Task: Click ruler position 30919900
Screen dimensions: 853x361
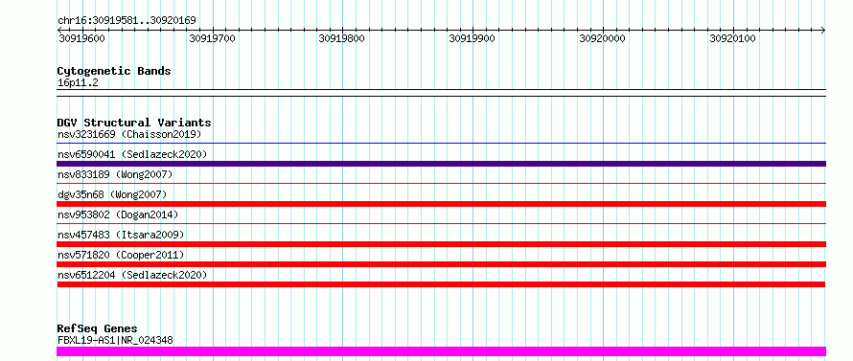Action: point(473,38)
